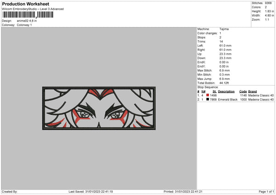This screenshot has width=276, height=195.
Task: Click the Colorway 1 value
Action: pos(24,25)
